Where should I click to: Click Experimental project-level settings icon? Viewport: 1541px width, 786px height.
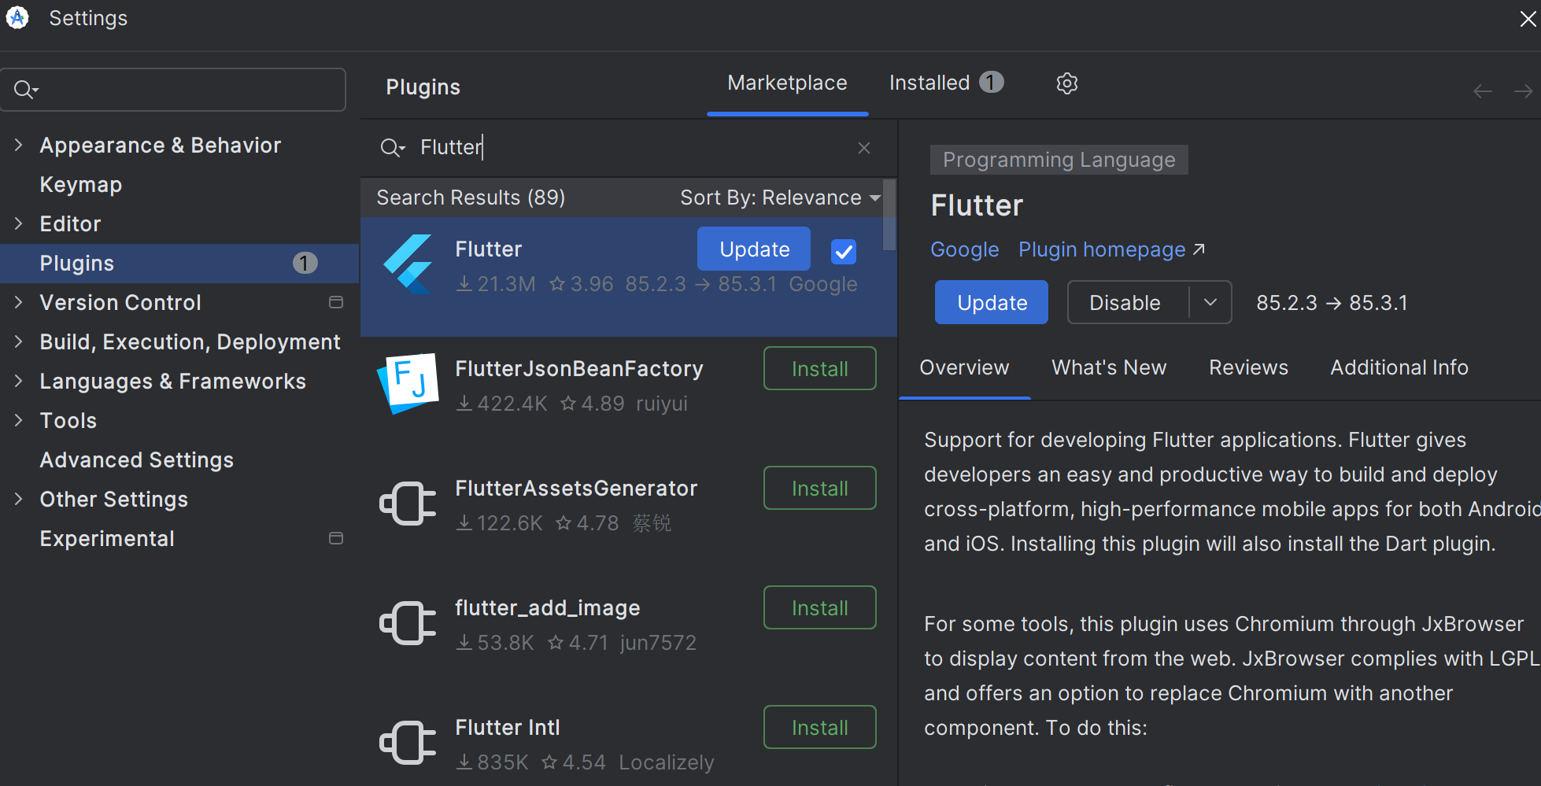coord(336,538)
